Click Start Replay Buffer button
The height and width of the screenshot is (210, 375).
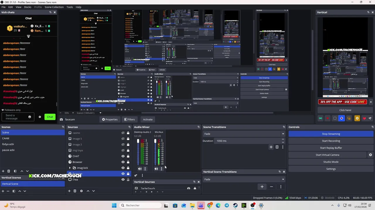331,148
